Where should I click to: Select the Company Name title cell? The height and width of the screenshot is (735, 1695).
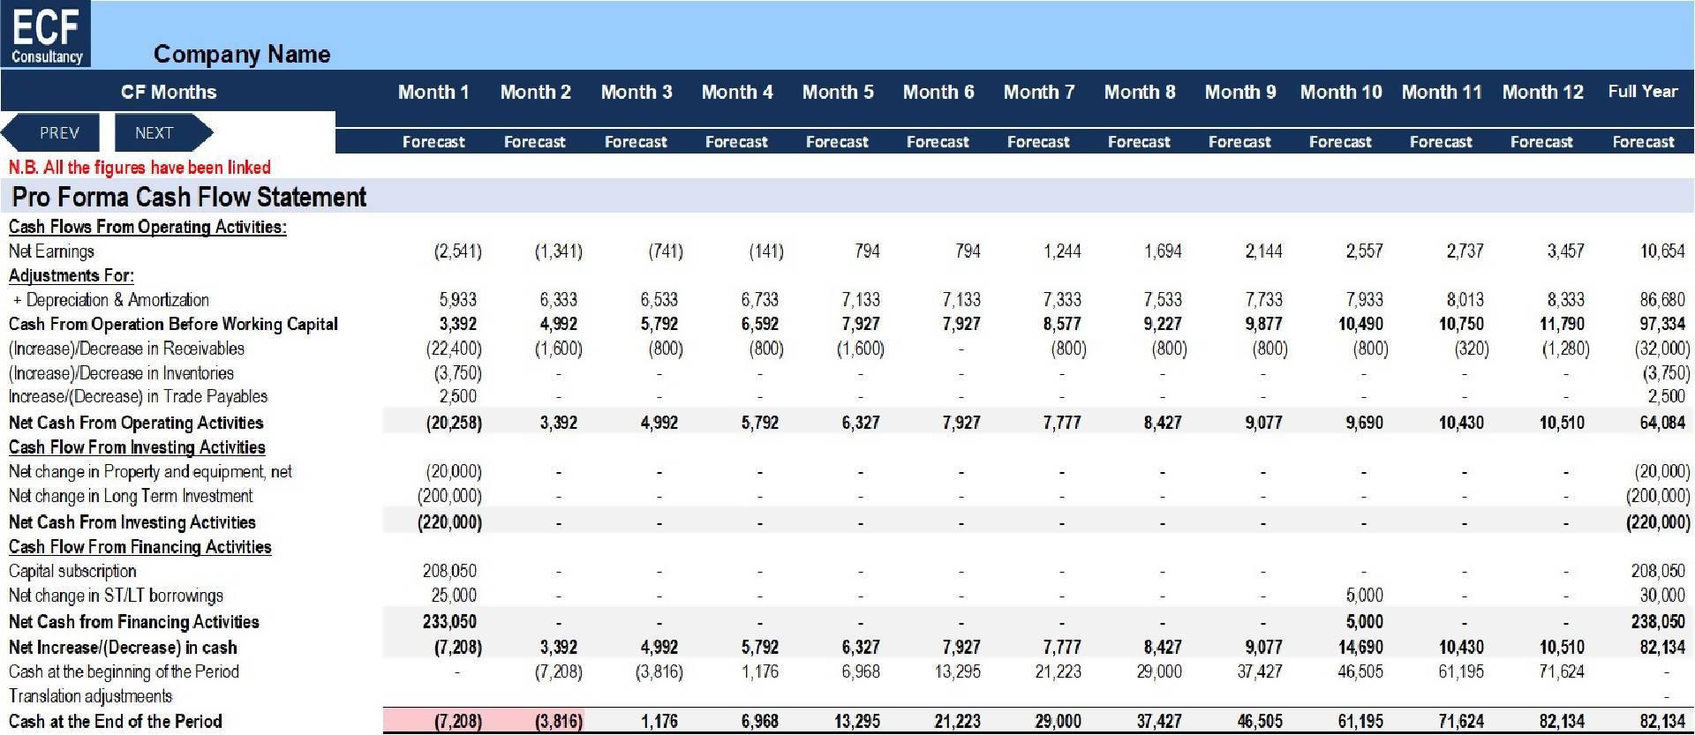[242, 54]
